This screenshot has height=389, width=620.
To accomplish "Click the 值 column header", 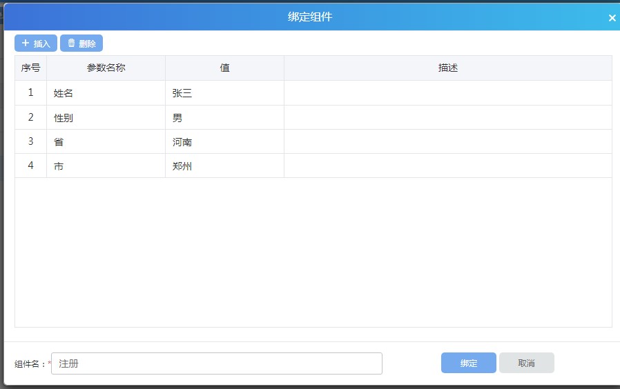I will pos(224,68).
